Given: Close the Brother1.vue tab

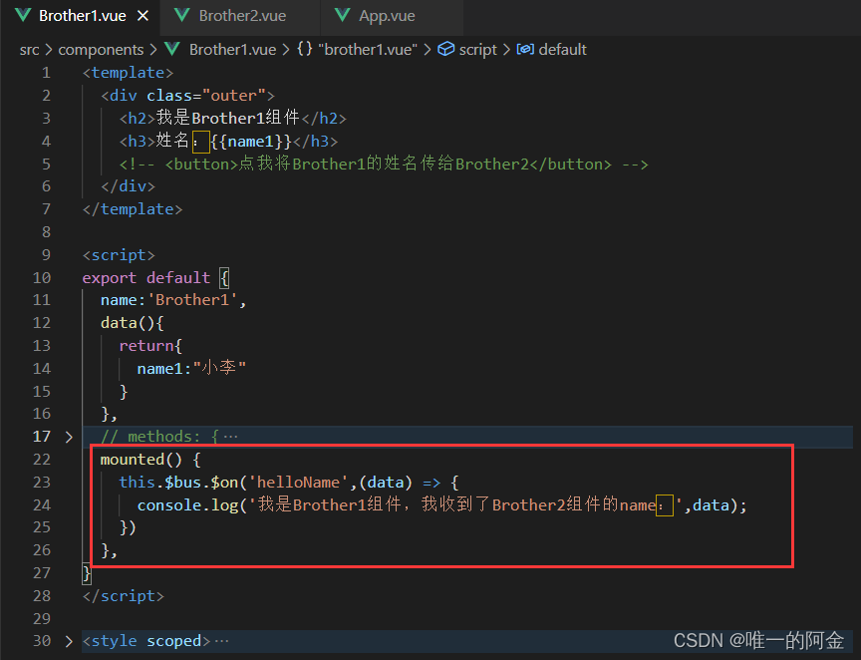Looking at the screenshot, I should [143, 16].
